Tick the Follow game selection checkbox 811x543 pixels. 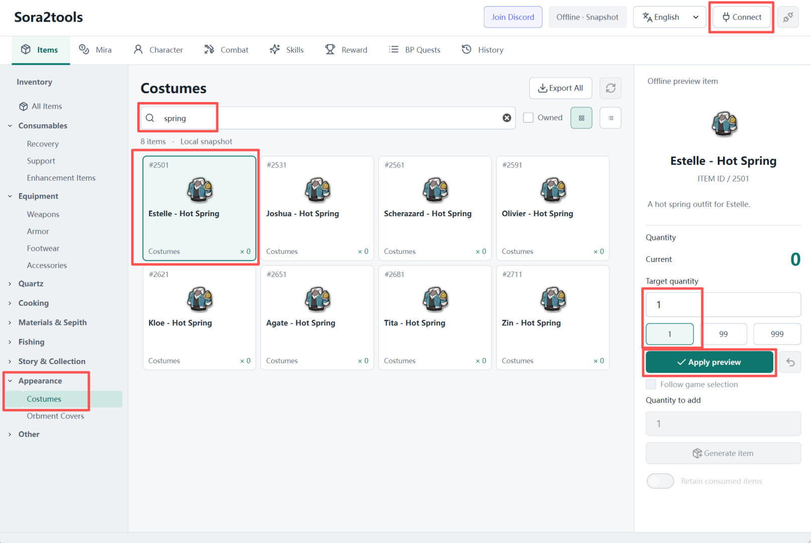point(651,384)
